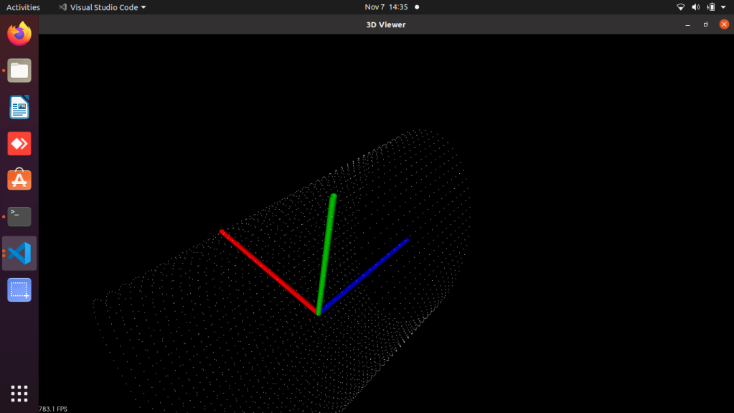The width and height of the screenshot is (734, 413).
Task: Expand the system menu arrow in top bar
Action: (x=725, y=7)
